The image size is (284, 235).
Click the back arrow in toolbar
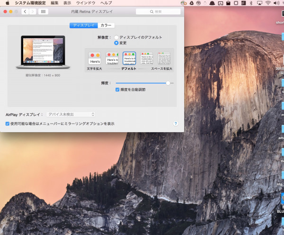pos(25,11)
